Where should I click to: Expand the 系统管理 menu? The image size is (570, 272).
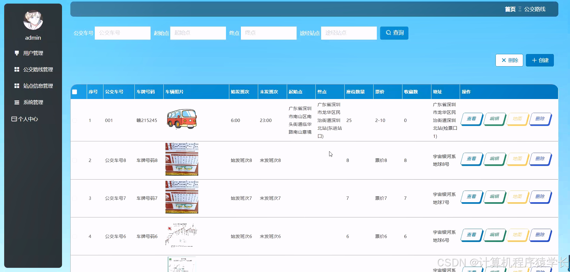click(x=33, y=102)
